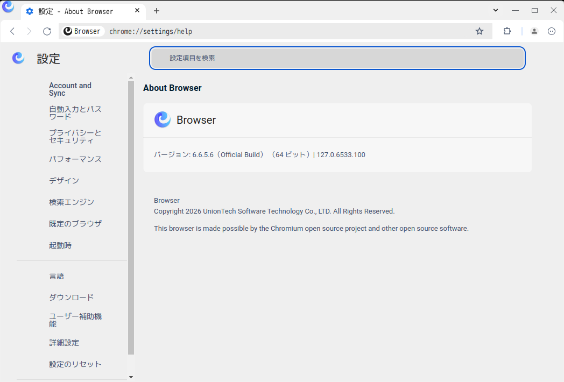564x382 pixels.
Task: Open the デザイン settings page
Action: pyautogui.click(x=64, y=181)
